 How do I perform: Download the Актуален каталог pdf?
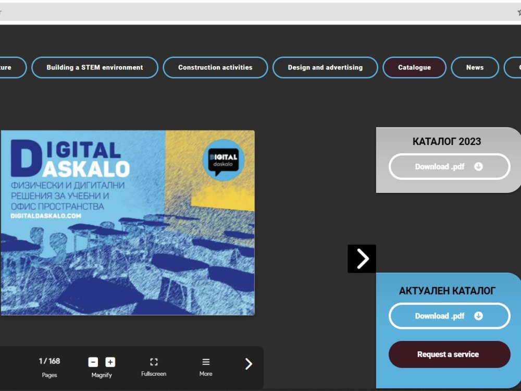[x=449, y=316]
